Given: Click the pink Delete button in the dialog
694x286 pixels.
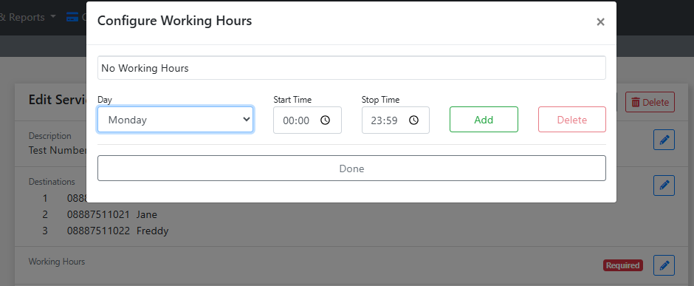Looking at the screenshot, I should click(x=572, y=120).
